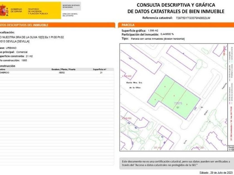Screen dimensions: 234x175
Task: Click the 'Construcción' subsection heading
Action: (8, 66)
